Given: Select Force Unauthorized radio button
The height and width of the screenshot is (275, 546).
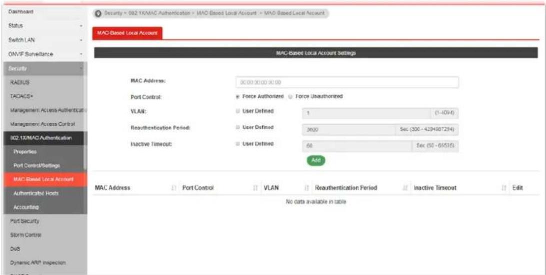Looking at the screenshot, I should 290,97.
